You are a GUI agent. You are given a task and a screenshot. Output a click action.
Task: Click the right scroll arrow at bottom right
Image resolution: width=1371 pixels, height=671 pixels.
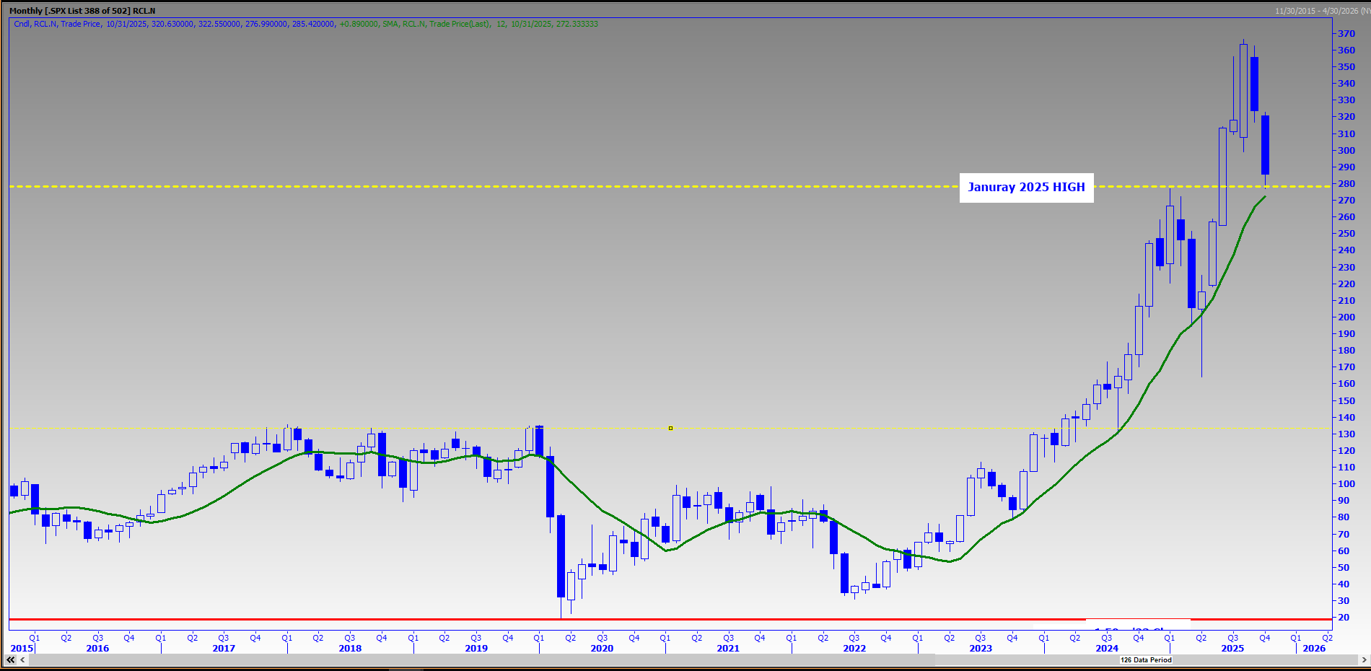click(x=1364, y=659)
